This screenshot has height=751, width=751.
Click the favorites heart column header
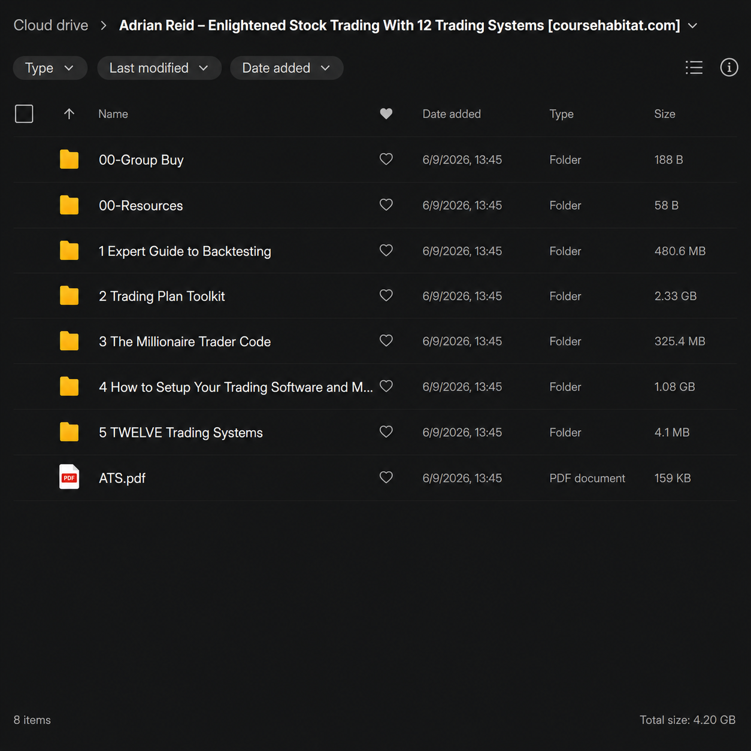click(x=386, y=114)
